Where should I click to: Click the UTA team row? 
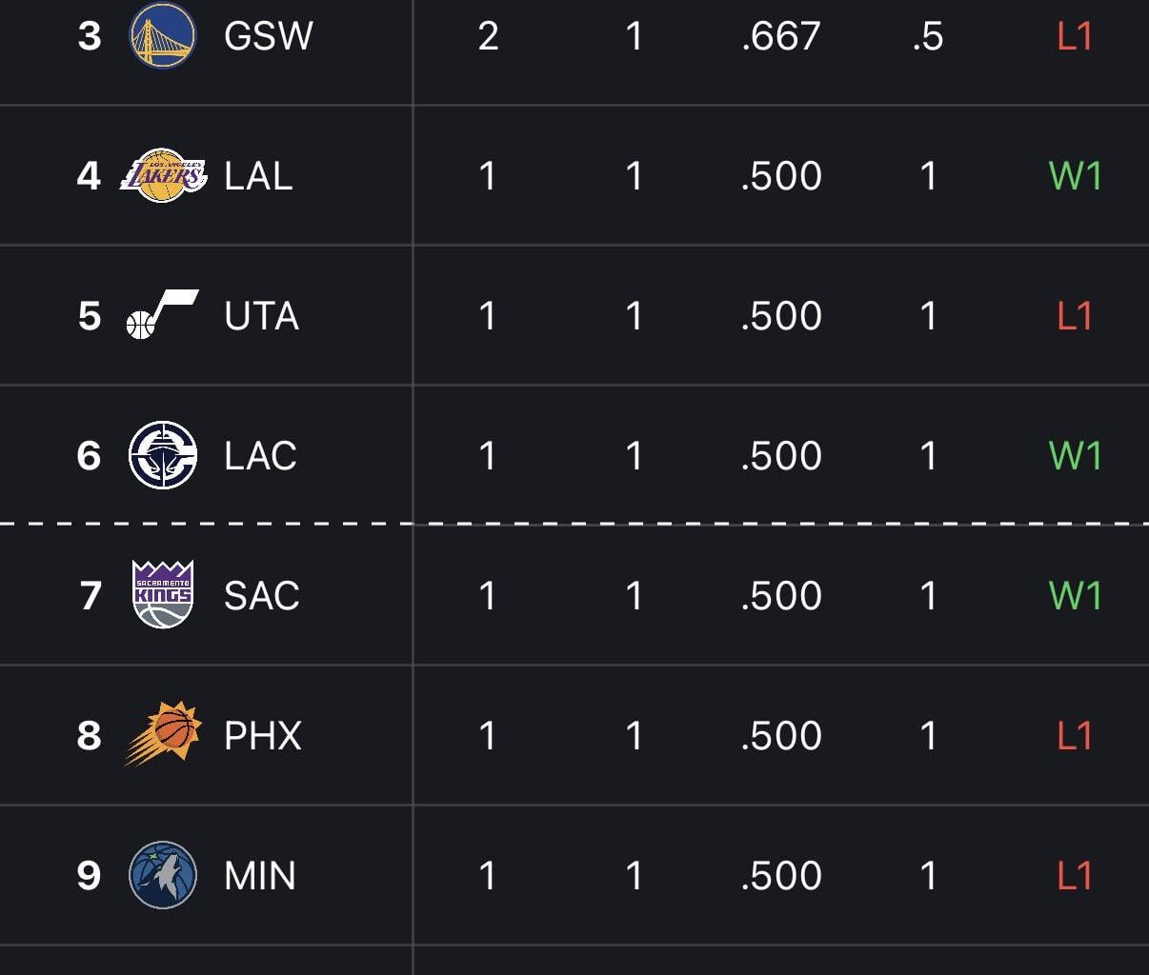click(572, 316)
